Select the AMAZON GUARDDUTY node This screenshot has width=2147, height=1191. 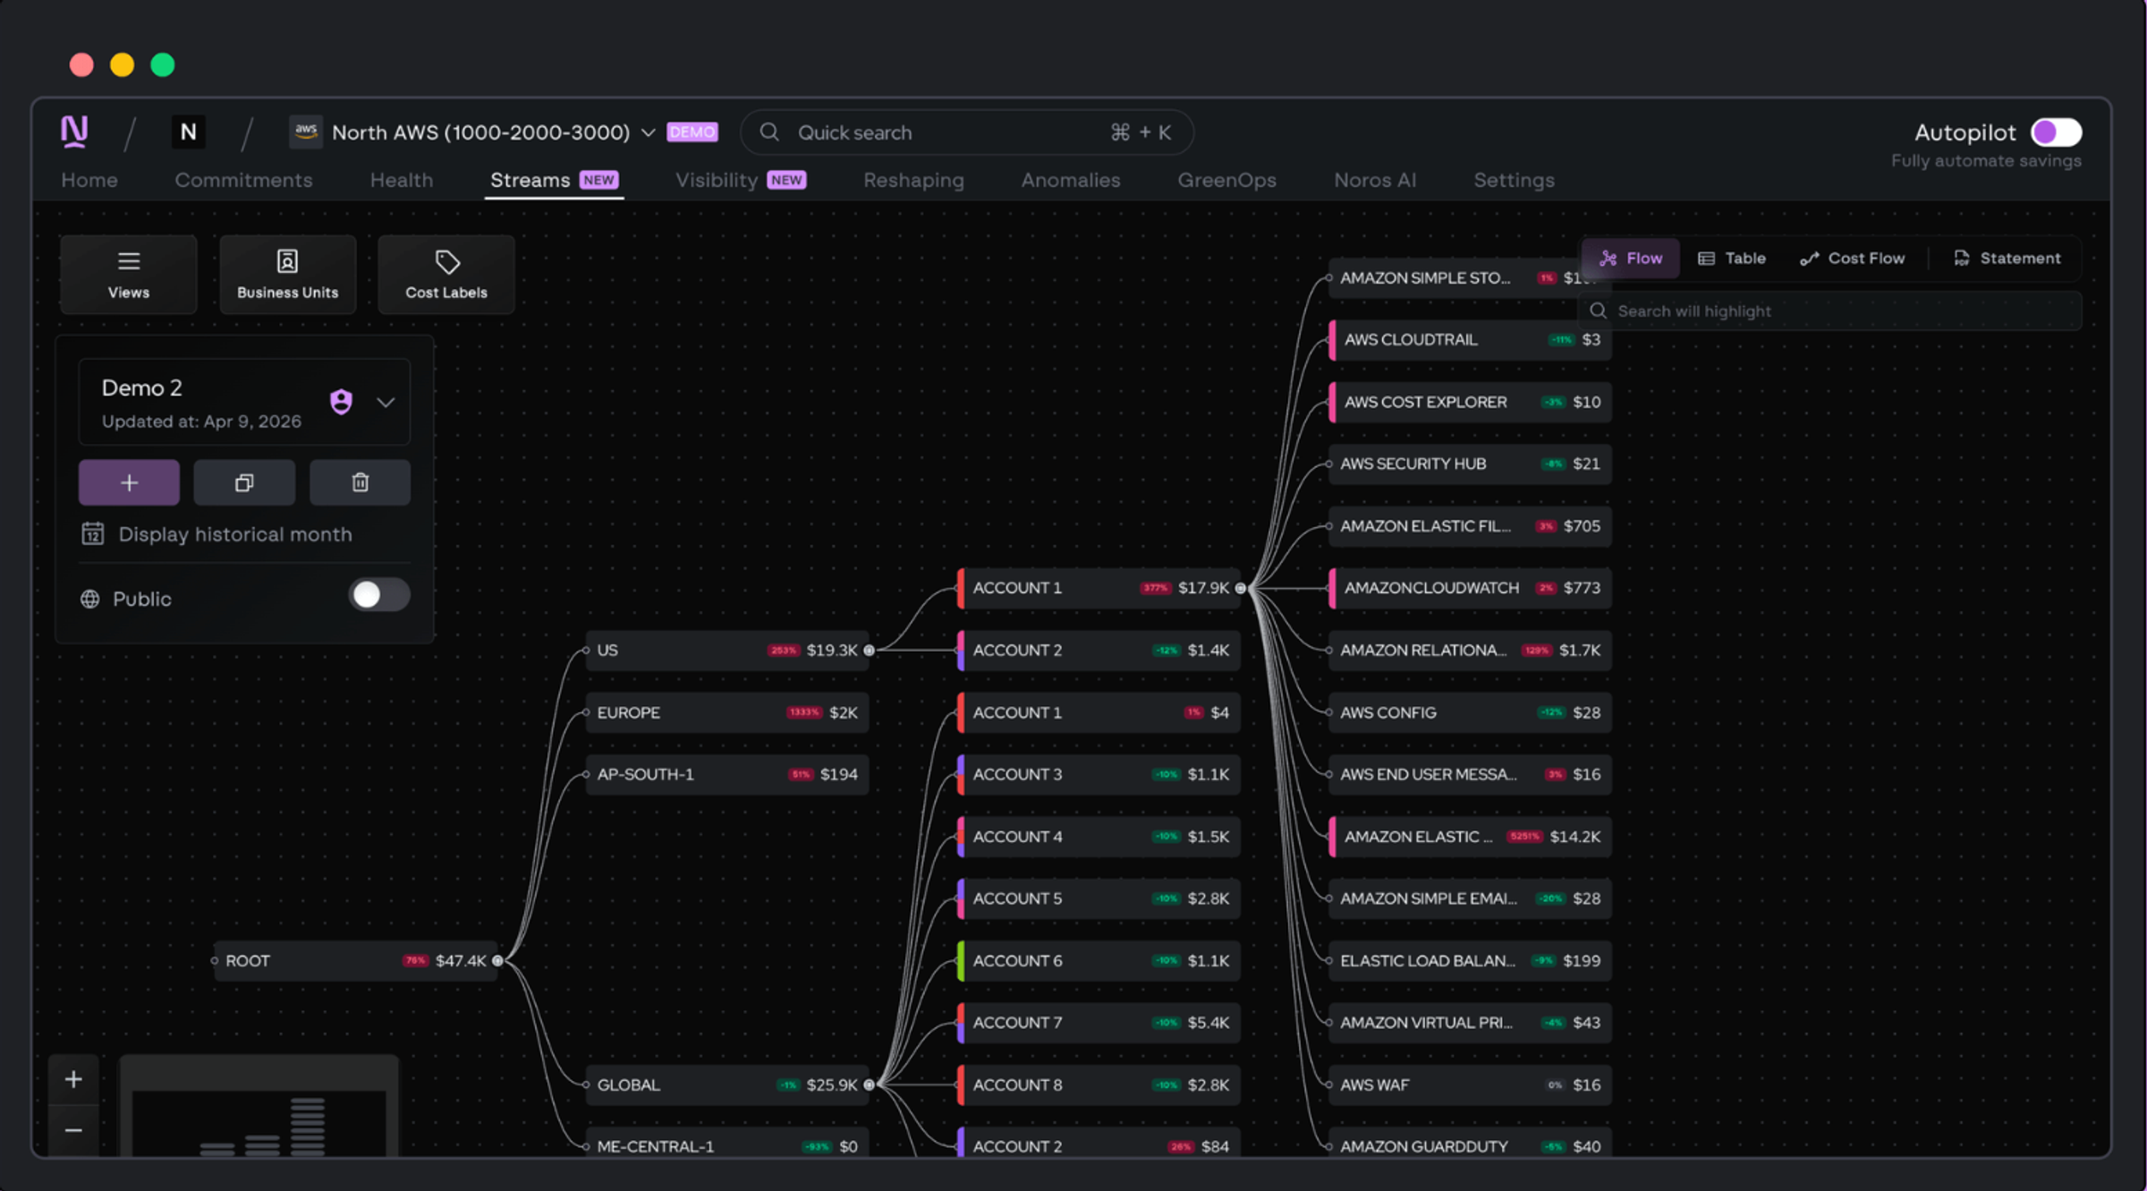1471,1144
